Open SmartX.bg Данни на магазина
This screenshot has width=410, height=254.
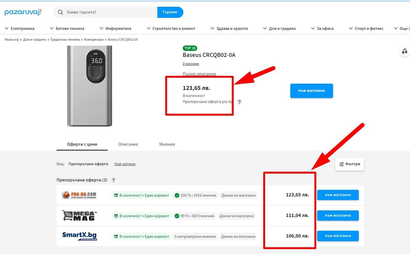(238, 236)
